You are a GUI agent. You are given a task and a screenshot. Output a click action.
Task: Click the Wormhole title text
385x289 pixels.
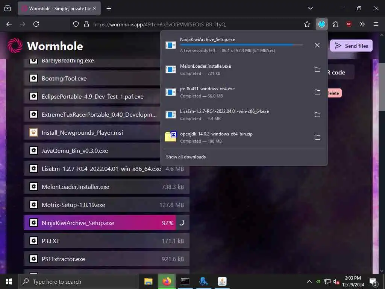click(x=55, y=46)
